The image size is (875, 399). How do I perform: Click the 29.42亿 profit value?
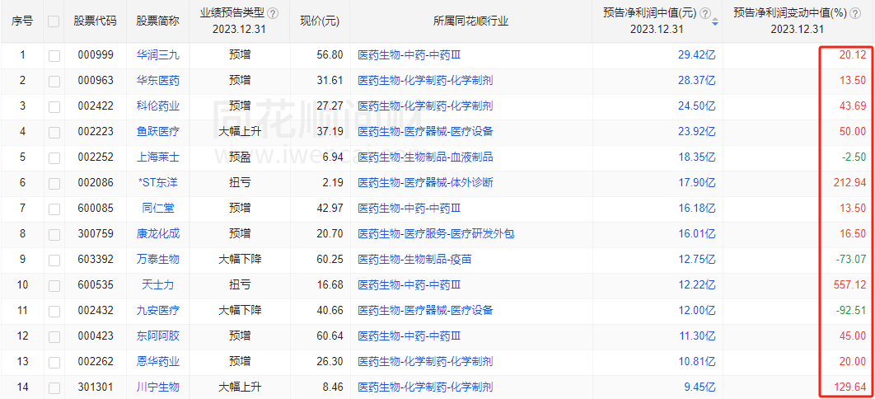[696, 55]
